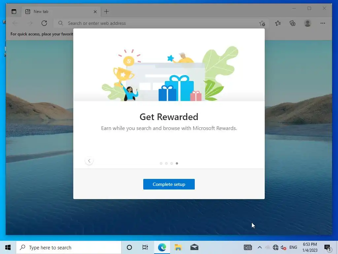Click Microsoft Edge taskbar icon
The image size is (338, 254).
pyautogui.click(x=162, y=247)
